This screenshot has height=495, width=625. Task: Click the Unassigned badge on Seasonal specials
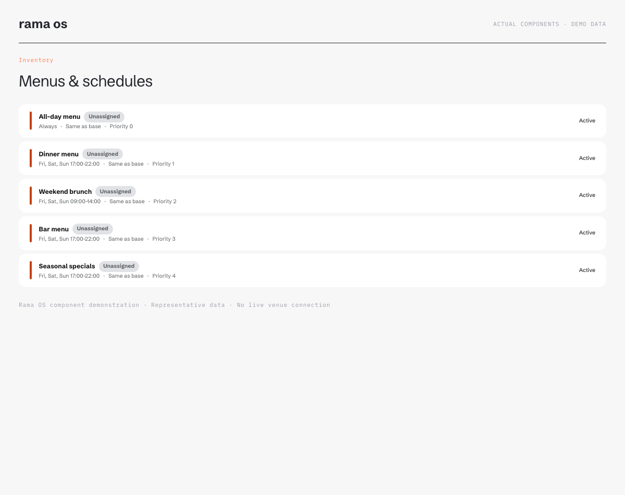[119, 266]
